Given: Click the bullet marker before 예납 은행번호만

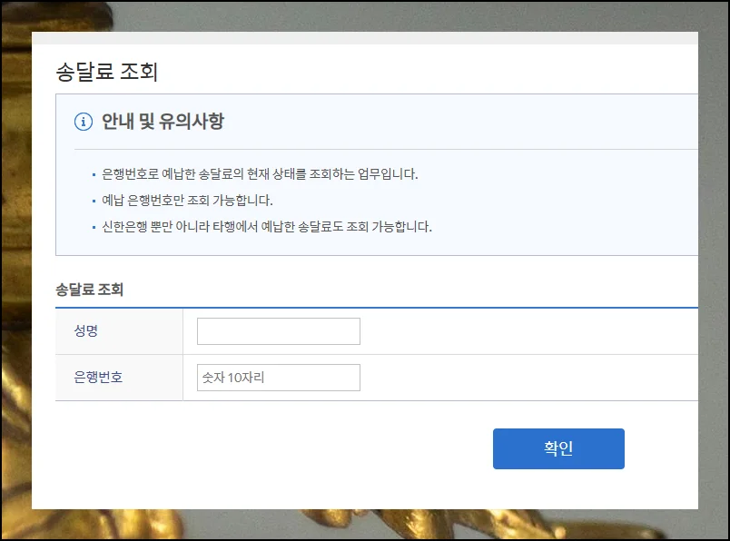Looking at the screenshot, I should pos(94,202).
